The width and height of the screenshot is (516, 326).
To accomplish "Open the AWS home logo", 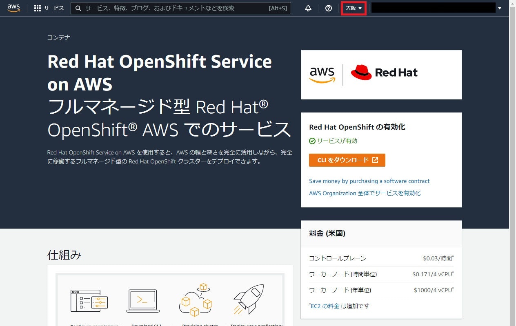I will 13,8.
